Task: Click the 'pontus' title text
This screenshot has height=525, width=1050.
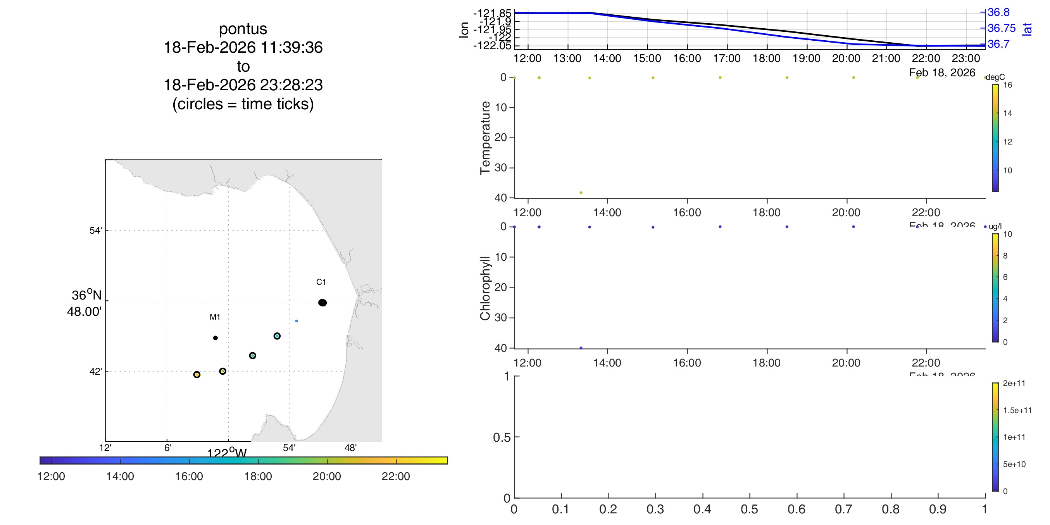Action: 243,29
